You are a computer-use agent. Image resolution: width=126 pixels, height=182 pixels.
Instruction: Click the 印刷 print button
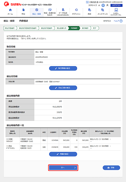(111, 168)
